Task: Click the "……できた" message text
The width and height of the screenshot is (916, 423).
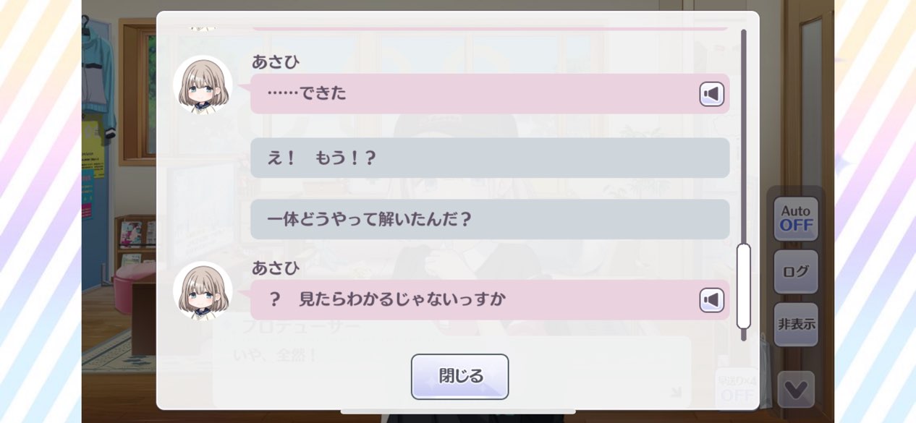Action: click(x=307, y=94)
